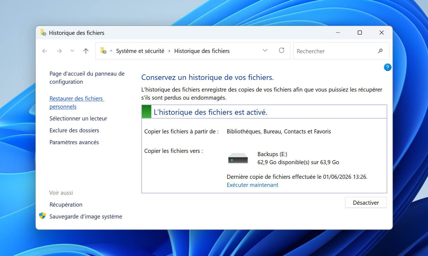The width and height of the screenshot is (428, 256).
Task: Open Paramètres avancés
Action: coord(74,142)
